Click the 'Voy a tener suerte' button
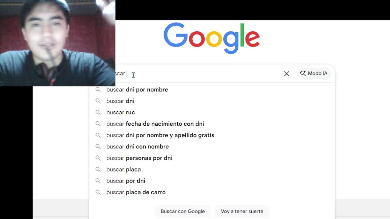 click(242, 211)
